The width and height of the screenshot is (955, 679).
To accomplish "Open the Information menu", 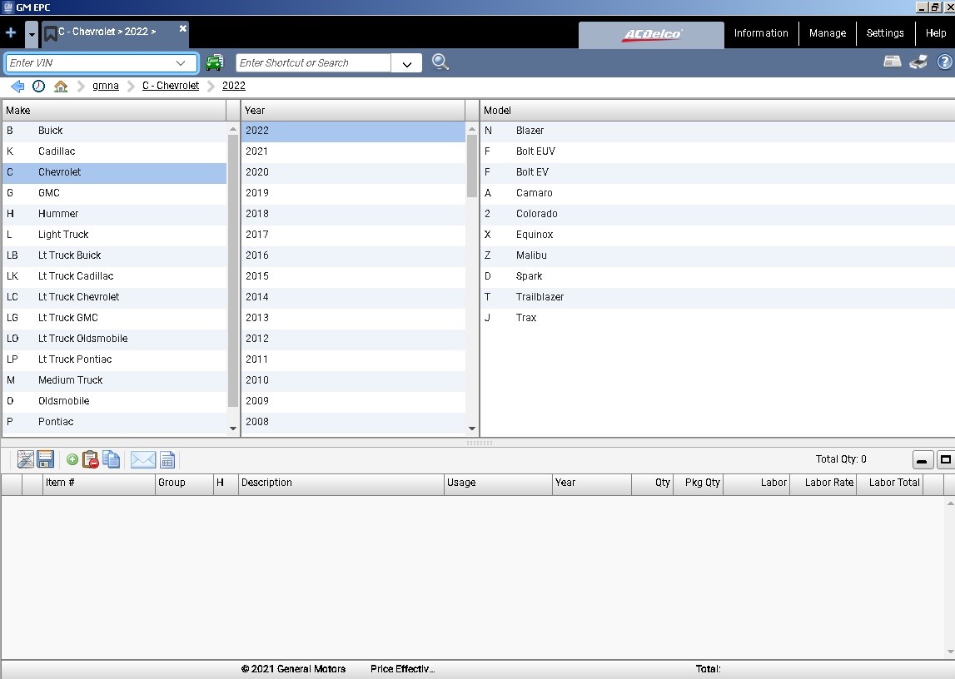I will (761, 33).
